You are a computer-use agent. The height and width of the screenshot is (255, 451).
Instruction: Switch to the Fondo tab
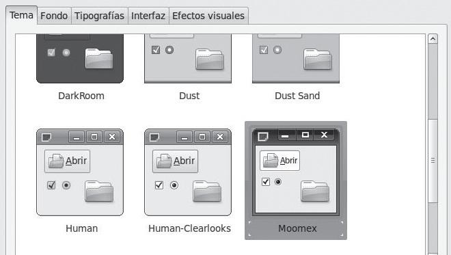(x=54, y=16)
